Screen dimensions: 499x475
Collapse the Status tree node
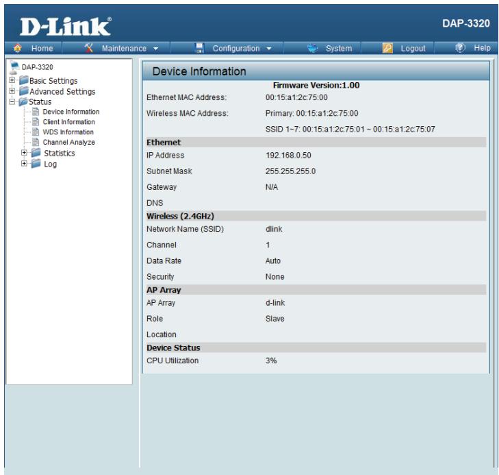12,101
